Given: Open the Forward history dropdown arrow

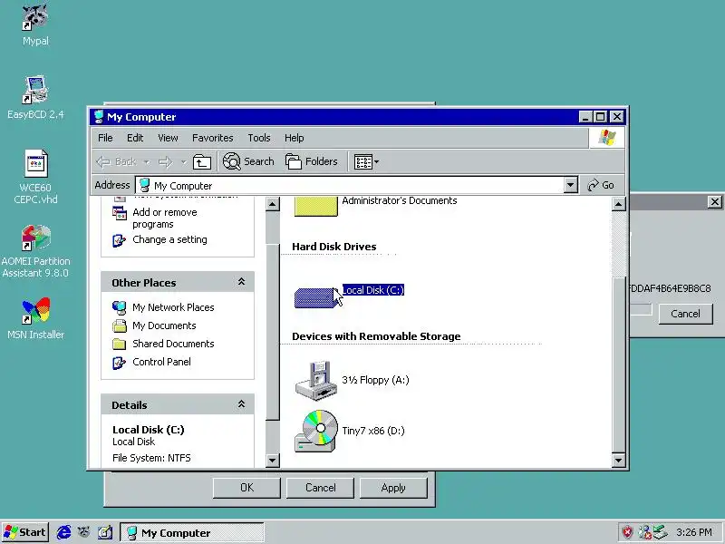Looking at the screenshot, I should click(184, 162).
